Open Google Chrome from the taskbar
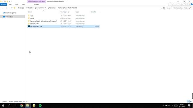Viewport: 193px width, 108px height. tap(21, 105)
